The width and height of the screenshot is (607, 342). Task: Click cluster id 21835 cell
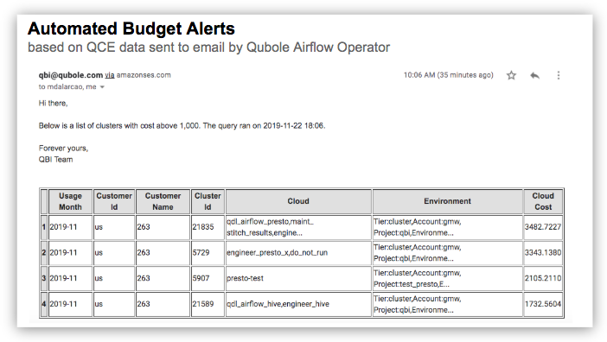click(x=208, y=227)
